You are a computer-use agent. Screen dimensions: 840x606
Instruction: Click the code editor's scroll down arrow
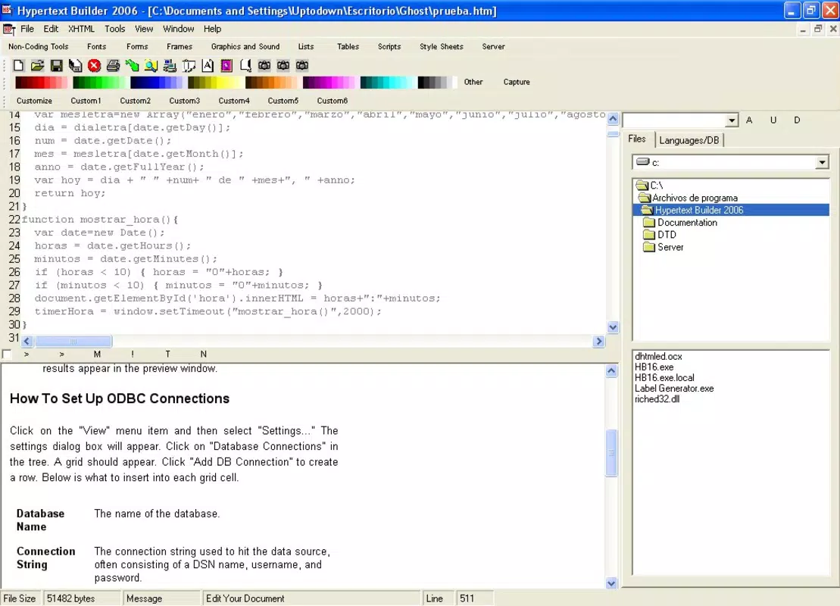(613, 326)
